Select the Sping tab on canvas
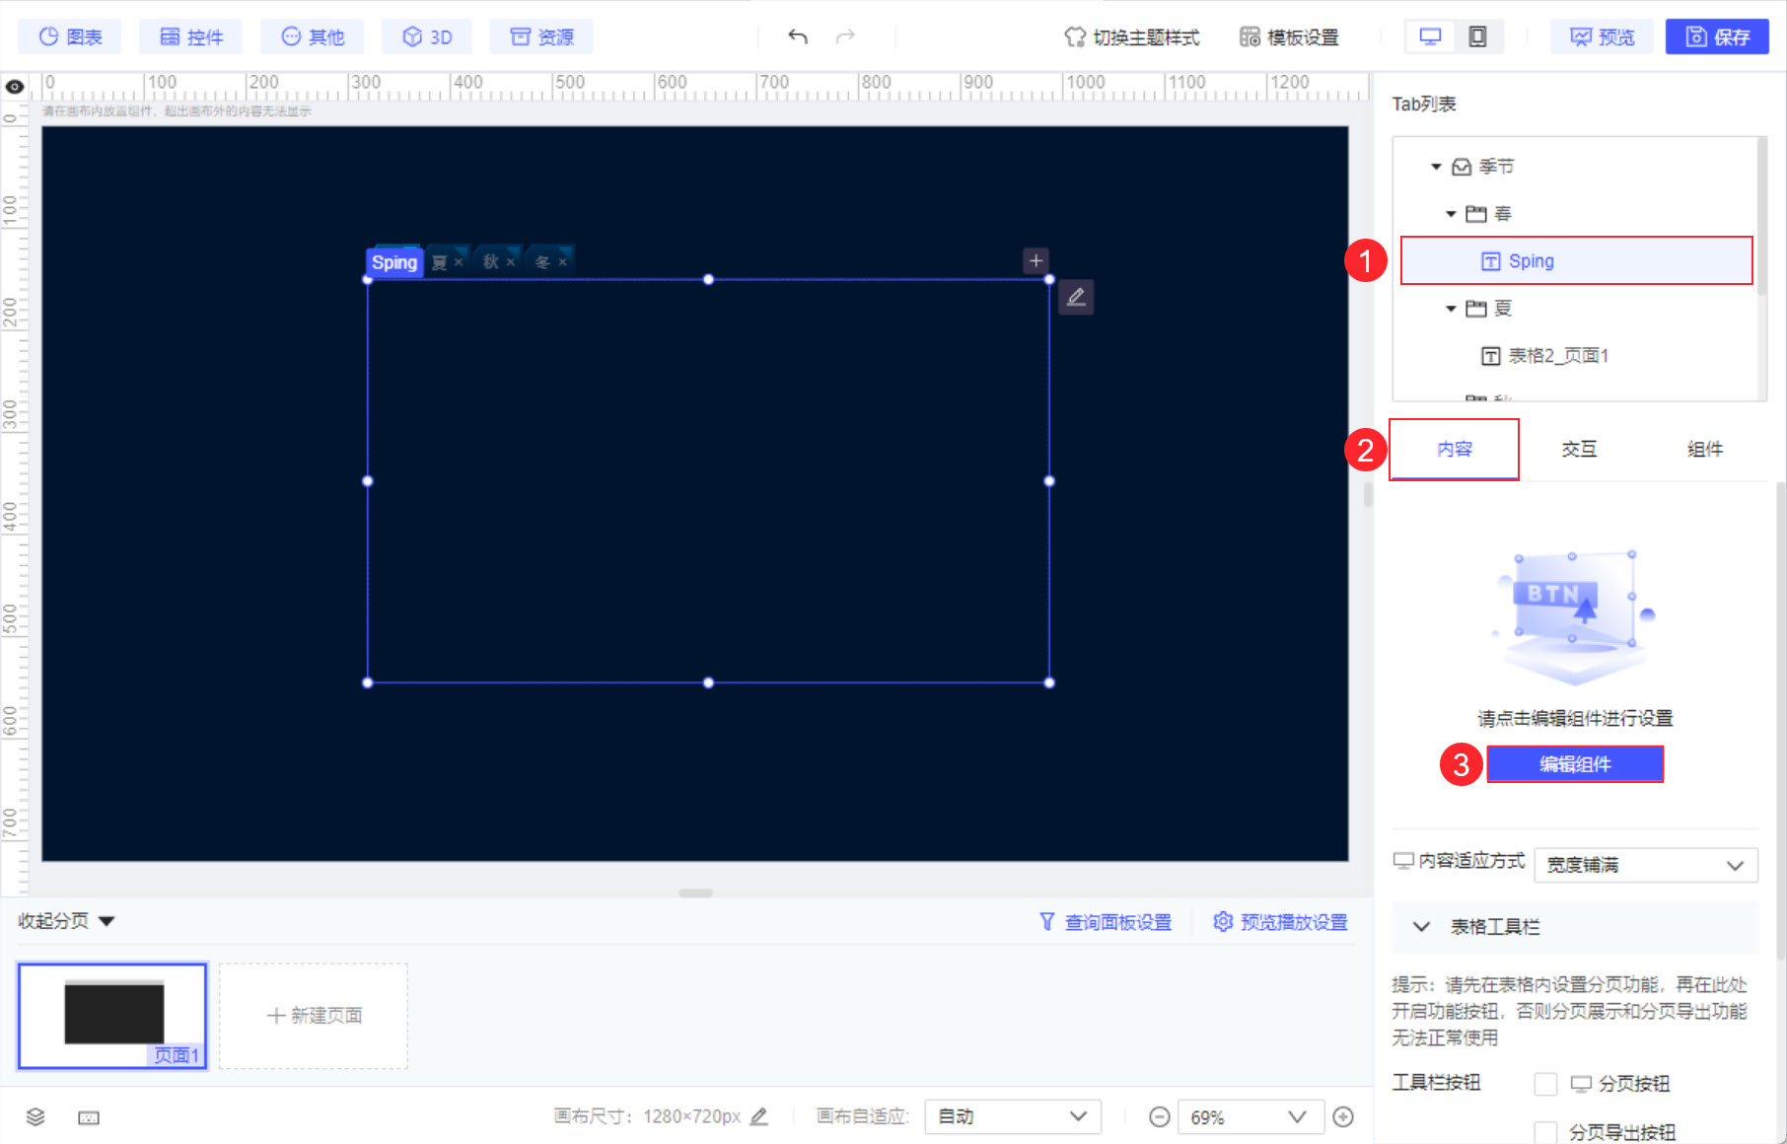 tap(394, 262)
